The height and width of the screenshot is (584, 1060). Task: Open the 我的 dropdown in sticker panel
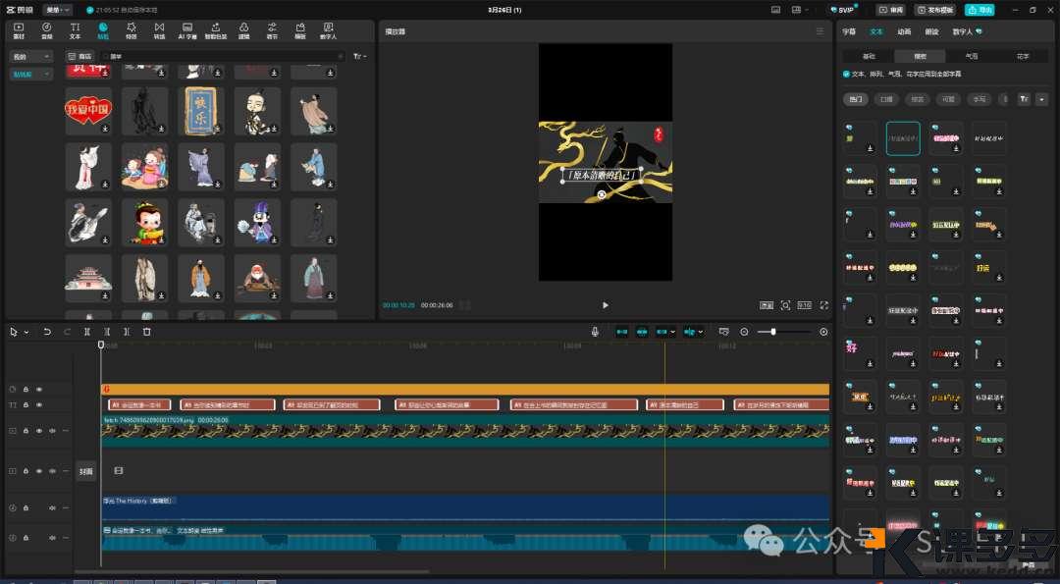pos(31,57)
